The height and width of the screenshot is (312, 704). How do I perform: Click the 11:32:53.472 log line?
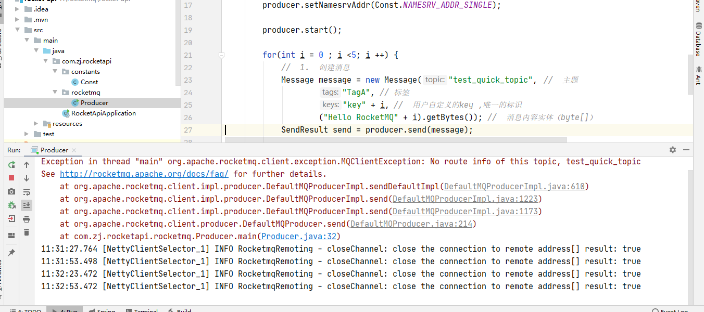[x=341, y=287]
